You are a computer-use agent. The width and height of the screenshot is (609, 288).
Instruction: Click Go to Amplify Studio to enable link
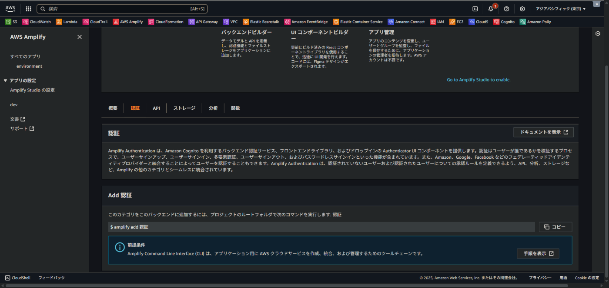tap(478, 80)
